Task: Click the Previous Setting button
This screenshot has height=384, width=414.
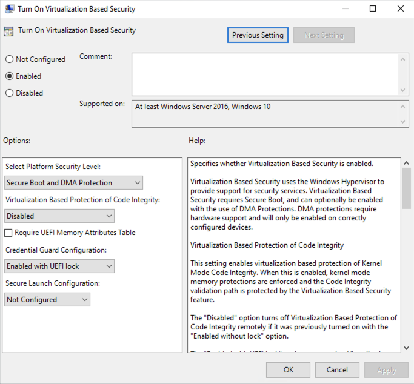Action: point(258,35)
